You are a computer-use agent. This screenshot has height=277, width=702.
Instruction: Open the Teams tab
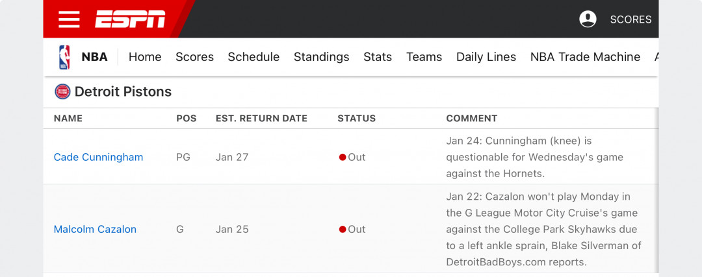click(x=424, y=57)
